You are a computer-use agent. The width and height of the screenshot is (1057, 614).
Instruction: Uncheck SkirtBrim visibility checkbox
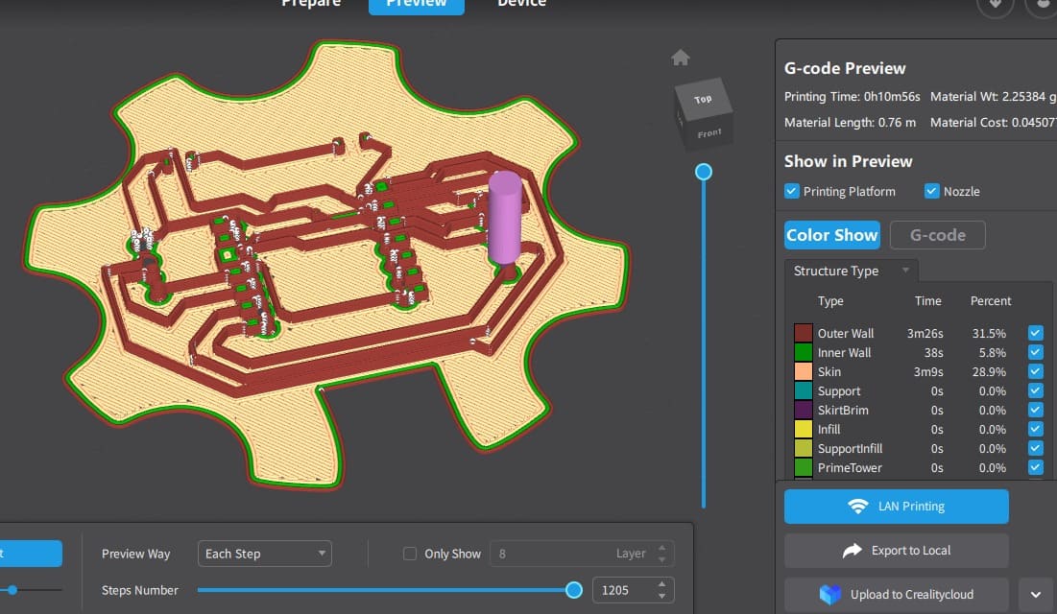tap(1036, 410)
